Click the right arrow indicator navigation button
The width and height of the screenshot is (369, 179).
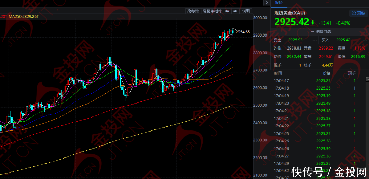pyautogui.click(x=235, y=11)
